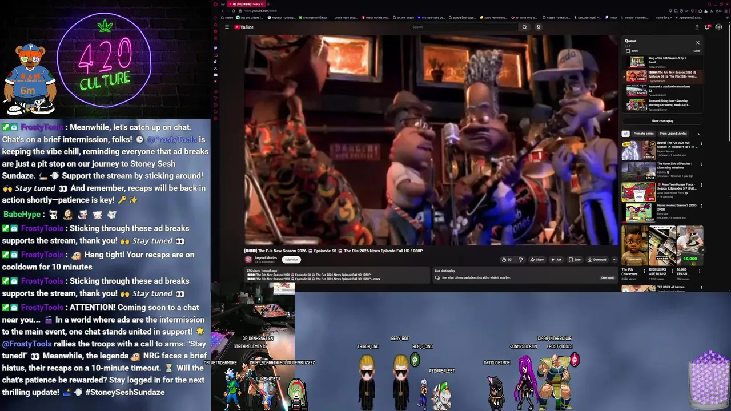Viewport: 731px width, 411px height.
Task: Click the magnifier search button
Action: [524, 27]
